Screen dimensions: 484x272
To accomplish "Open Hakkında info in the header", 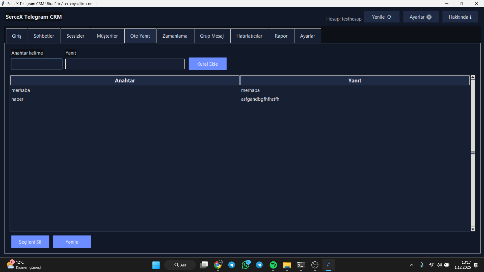I will [460, 17].
